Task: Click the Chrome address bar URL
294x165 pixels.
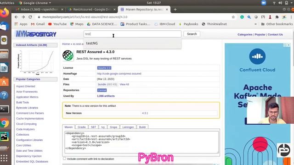Action: pyautogui.click(x=85, y=17)
